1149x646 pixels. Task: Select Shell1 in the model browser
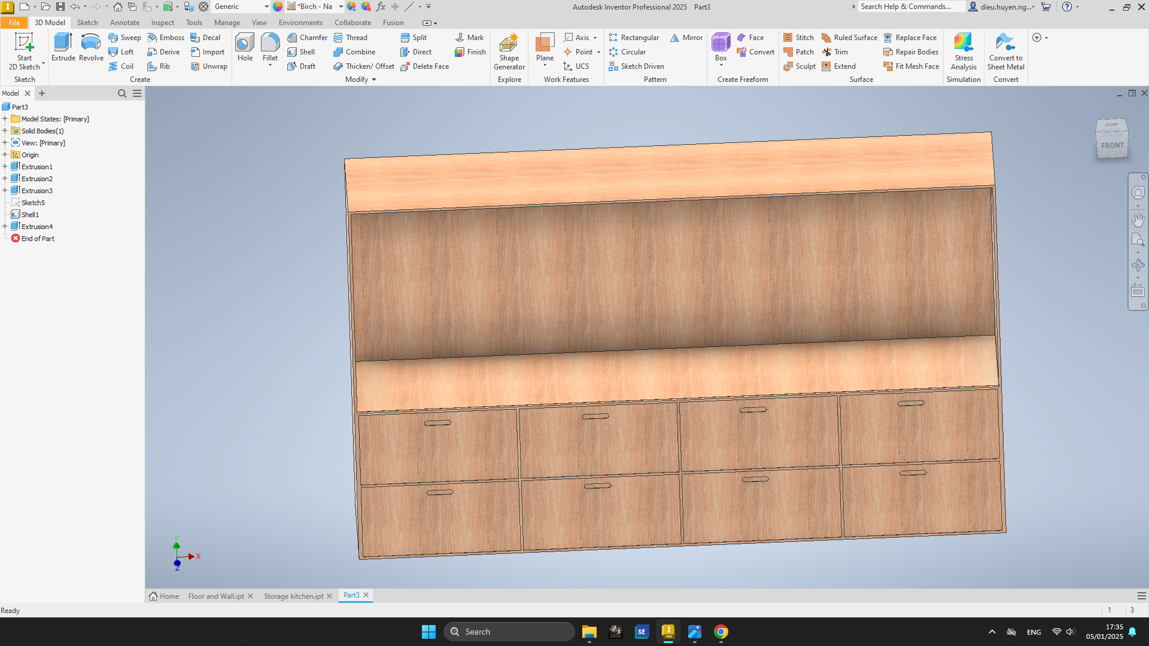[x=30, y=215]
